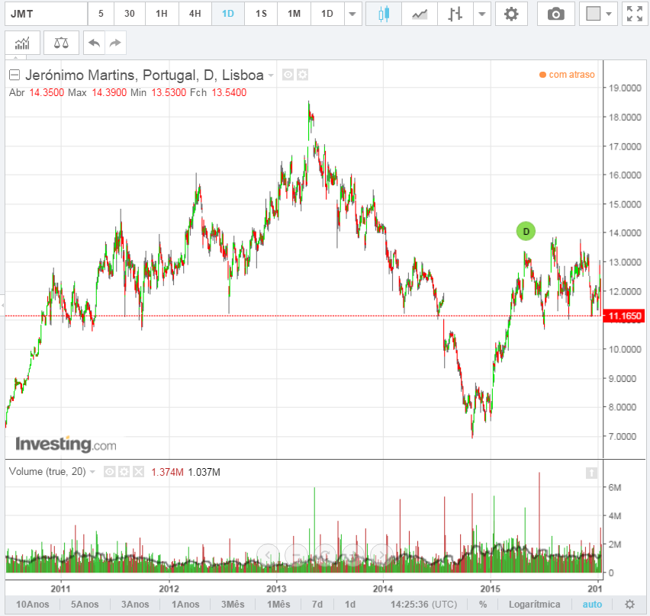650x616 pixels.
Task: Set range to 5Anos
Action: tap(85, 605)
